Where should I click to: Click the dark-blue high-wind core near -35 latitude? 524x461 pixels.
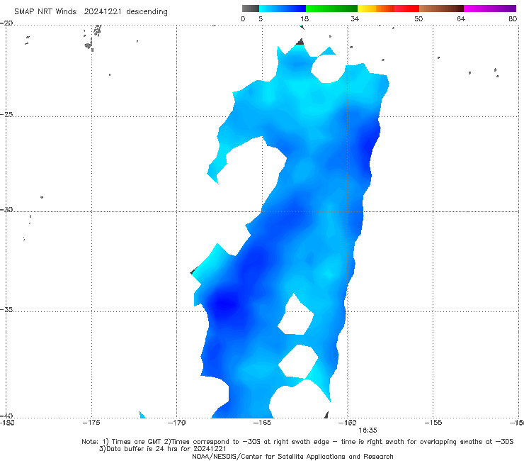224,304
